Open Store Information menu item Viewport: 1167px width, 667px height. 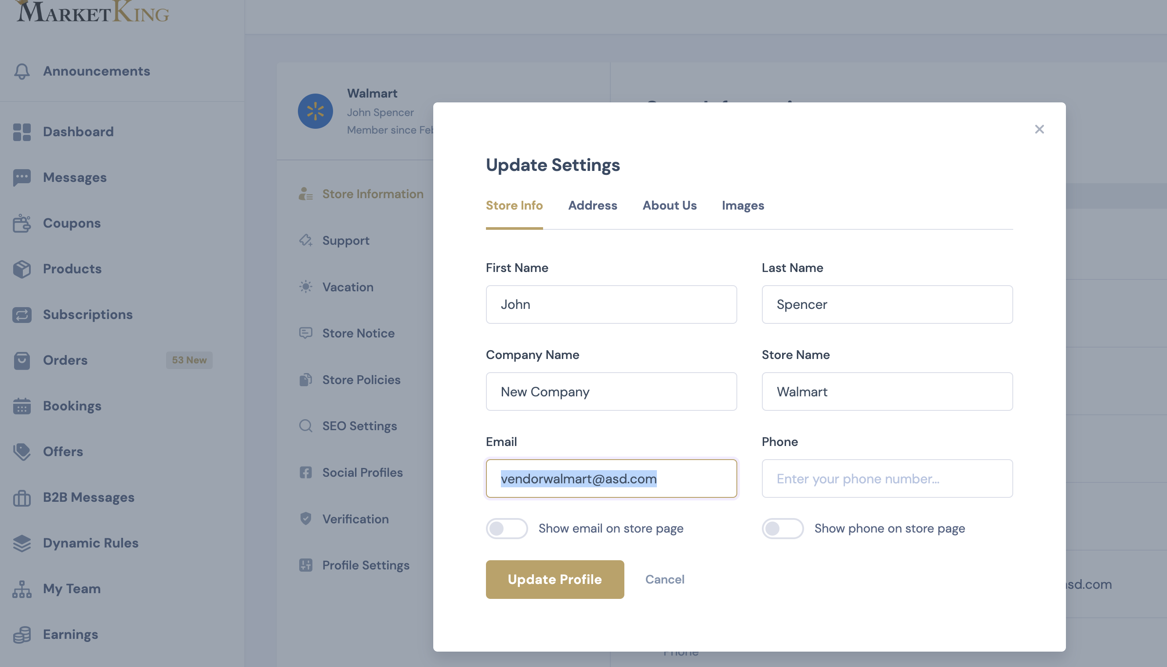coord(361,194)
